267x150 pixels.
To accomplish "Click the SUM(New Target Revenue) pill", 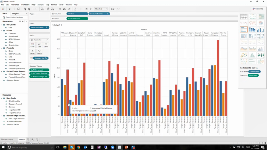I will click(39, 77).
